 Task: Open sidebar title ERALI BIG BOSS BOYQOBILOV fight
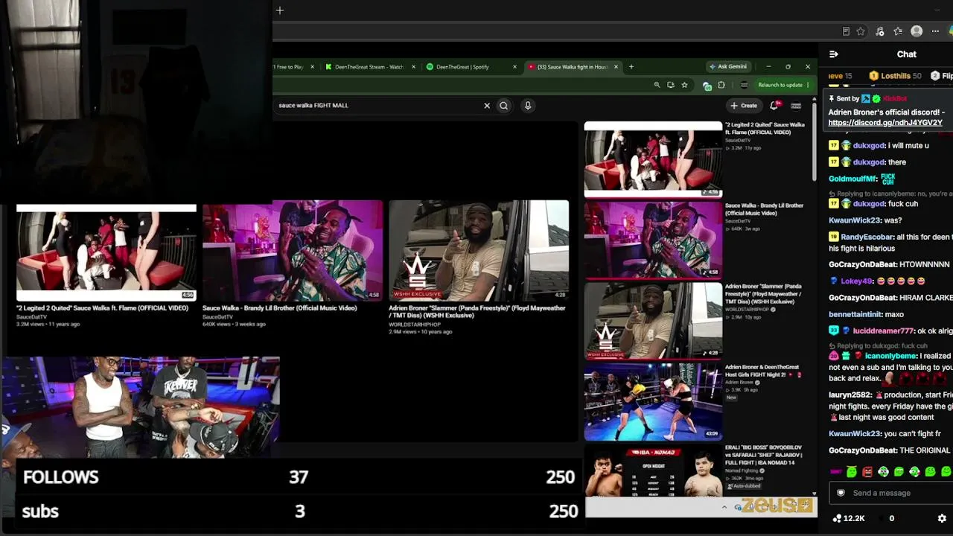click(763, 455)
